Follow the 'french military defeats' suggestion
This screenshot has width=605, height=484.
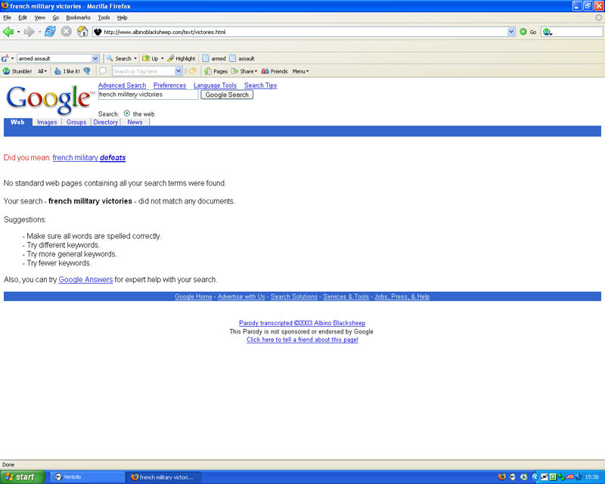(x=89, y=157)
